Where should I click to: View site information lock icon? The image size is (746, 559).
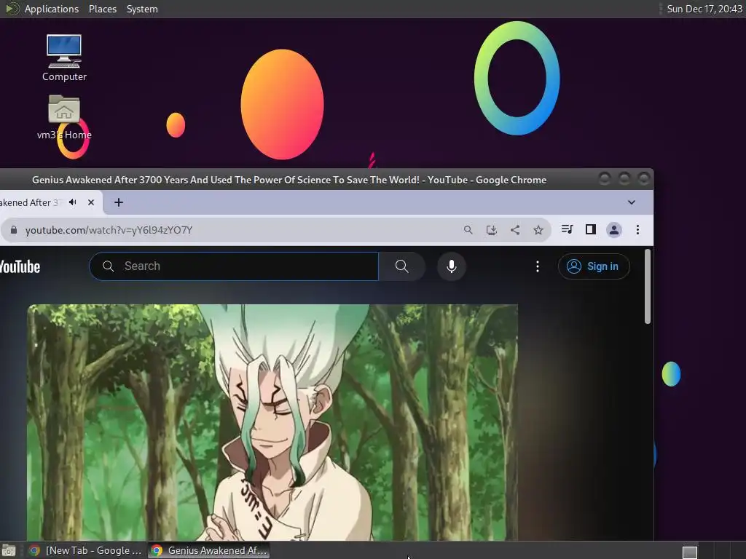point(14,230)
